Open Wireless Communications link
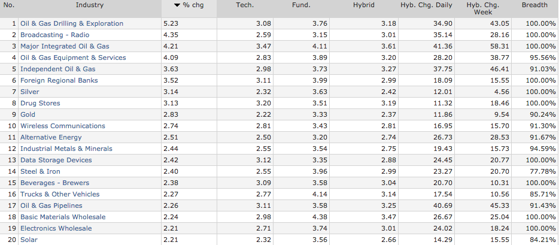Viewport: 559px width, 245px height. (63, 126)
